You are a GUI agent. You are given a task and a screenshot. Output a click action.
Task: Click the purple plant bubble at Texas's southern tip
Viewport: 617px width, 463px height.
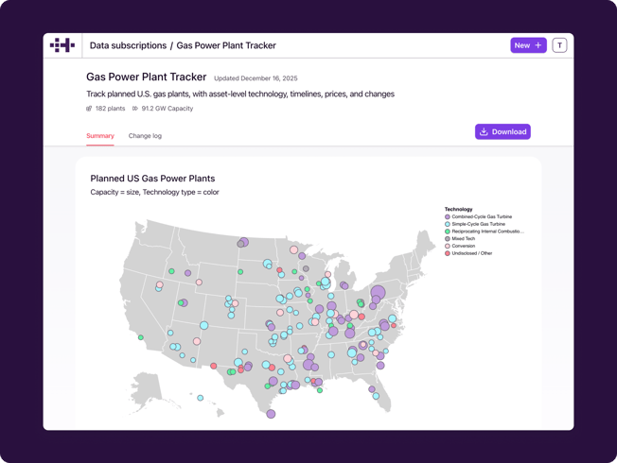(x=271, y=414)
